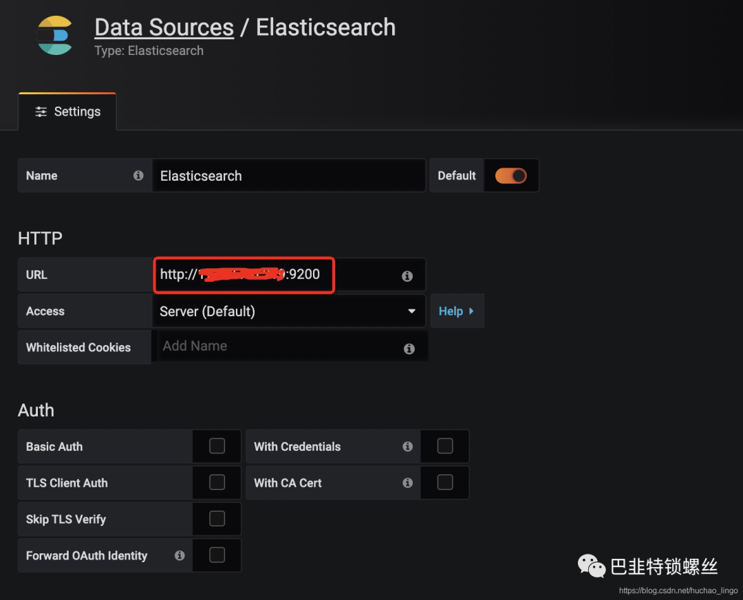
Task: Enable the Skip TLS Verify checkbox
Action: (217, 519)
